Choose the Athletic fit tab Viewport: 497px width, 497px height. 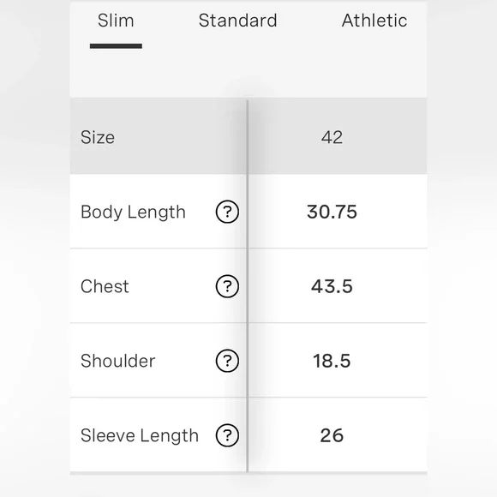click(374, 21)
